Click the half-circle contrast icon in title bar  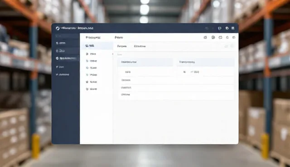(x=219, y=28)
